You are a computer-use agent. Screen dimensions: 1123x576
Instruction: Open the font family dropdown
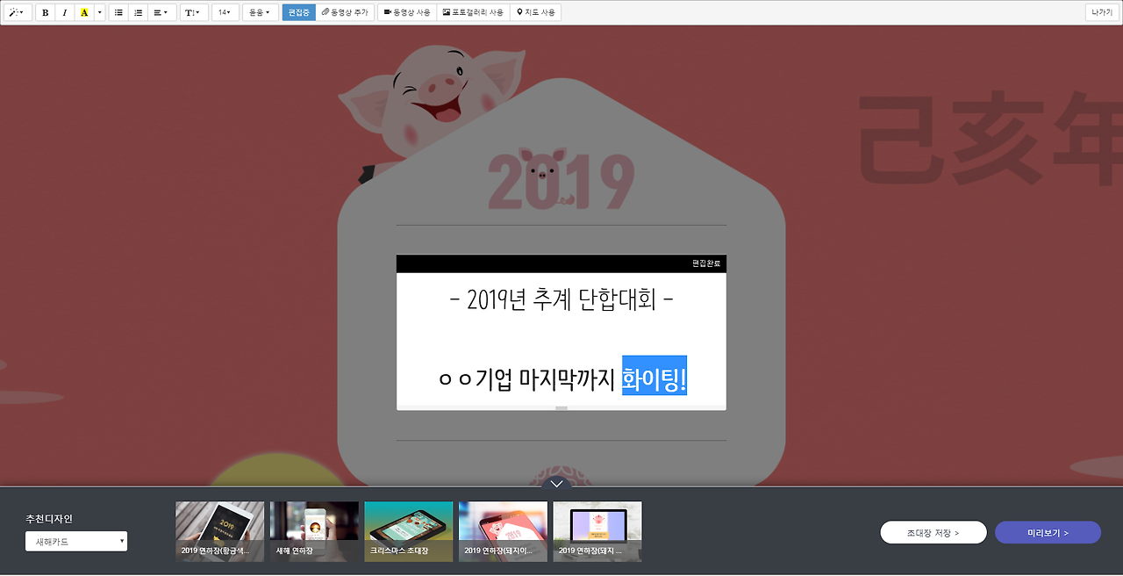point(259,12)
